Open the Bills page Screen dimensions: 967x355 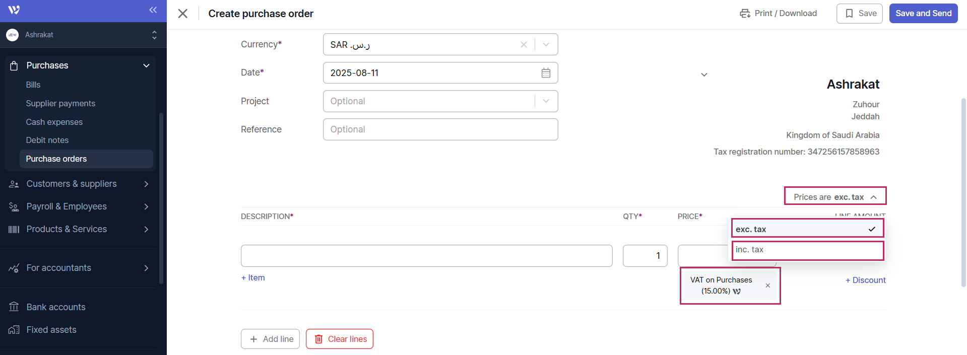click(x=33, y=85)
